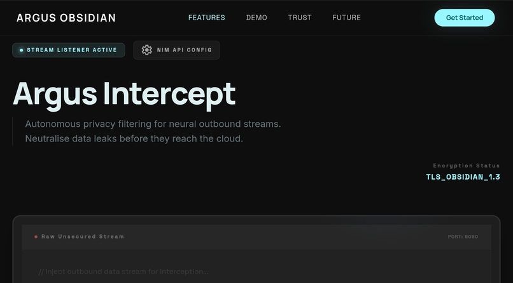Click the PORT: 8080 label
The width and height of the screenshot is (513, 283).
coord(463,237)
